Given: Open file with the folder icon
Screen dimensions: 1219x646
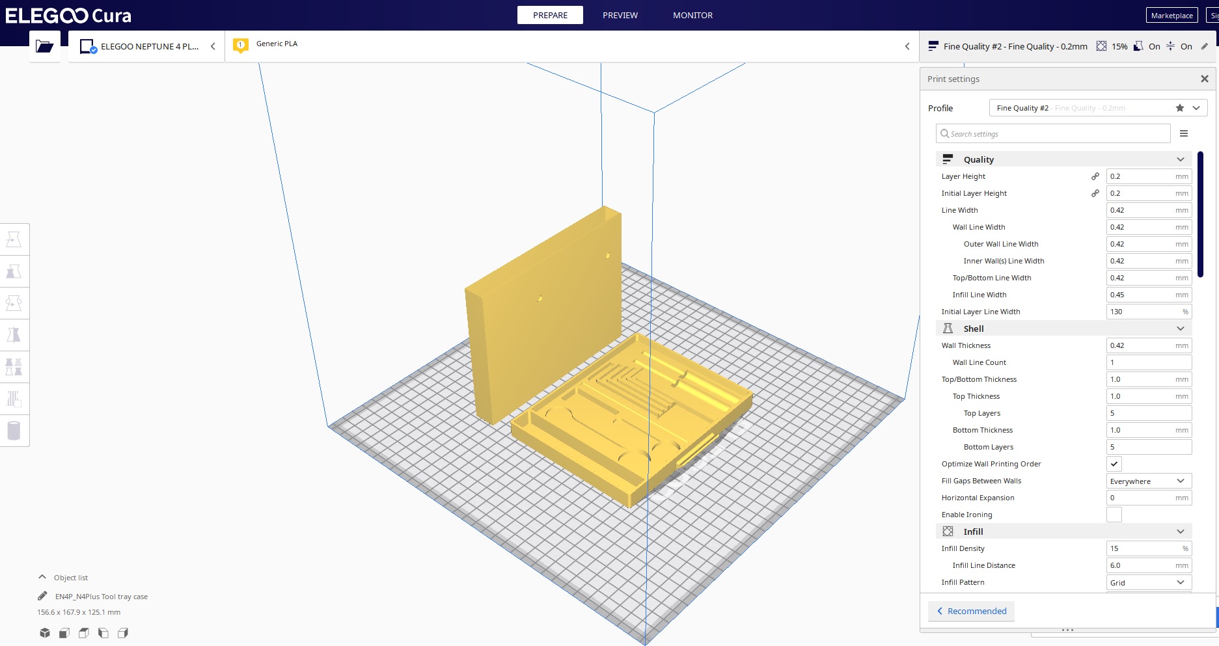Looking at the screenshot, I should pyautogui.click(x=44, y=46).
